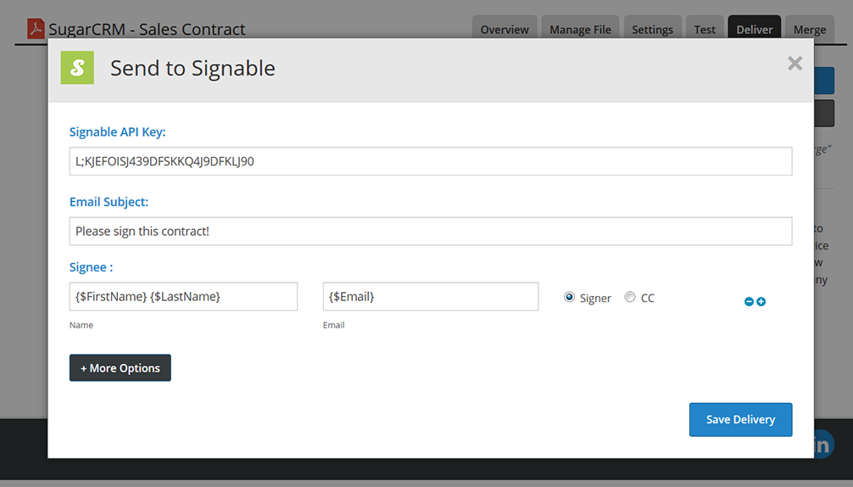Click the signee Email input field
The width and height of the screenshot is (853, 487).
(431, 296)
